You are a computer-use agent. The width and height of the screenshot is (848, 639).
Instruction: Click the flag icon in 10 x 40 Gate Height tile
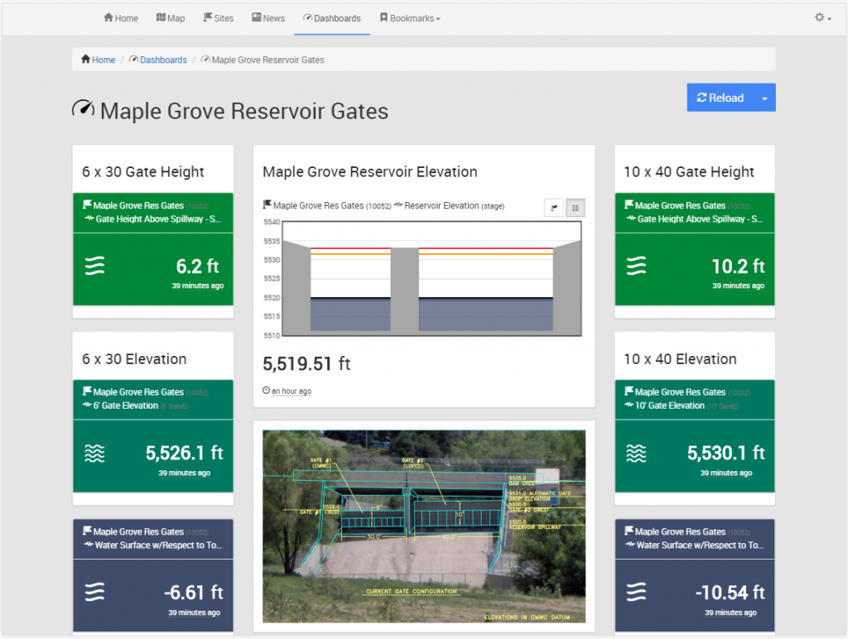pos(629,204)
